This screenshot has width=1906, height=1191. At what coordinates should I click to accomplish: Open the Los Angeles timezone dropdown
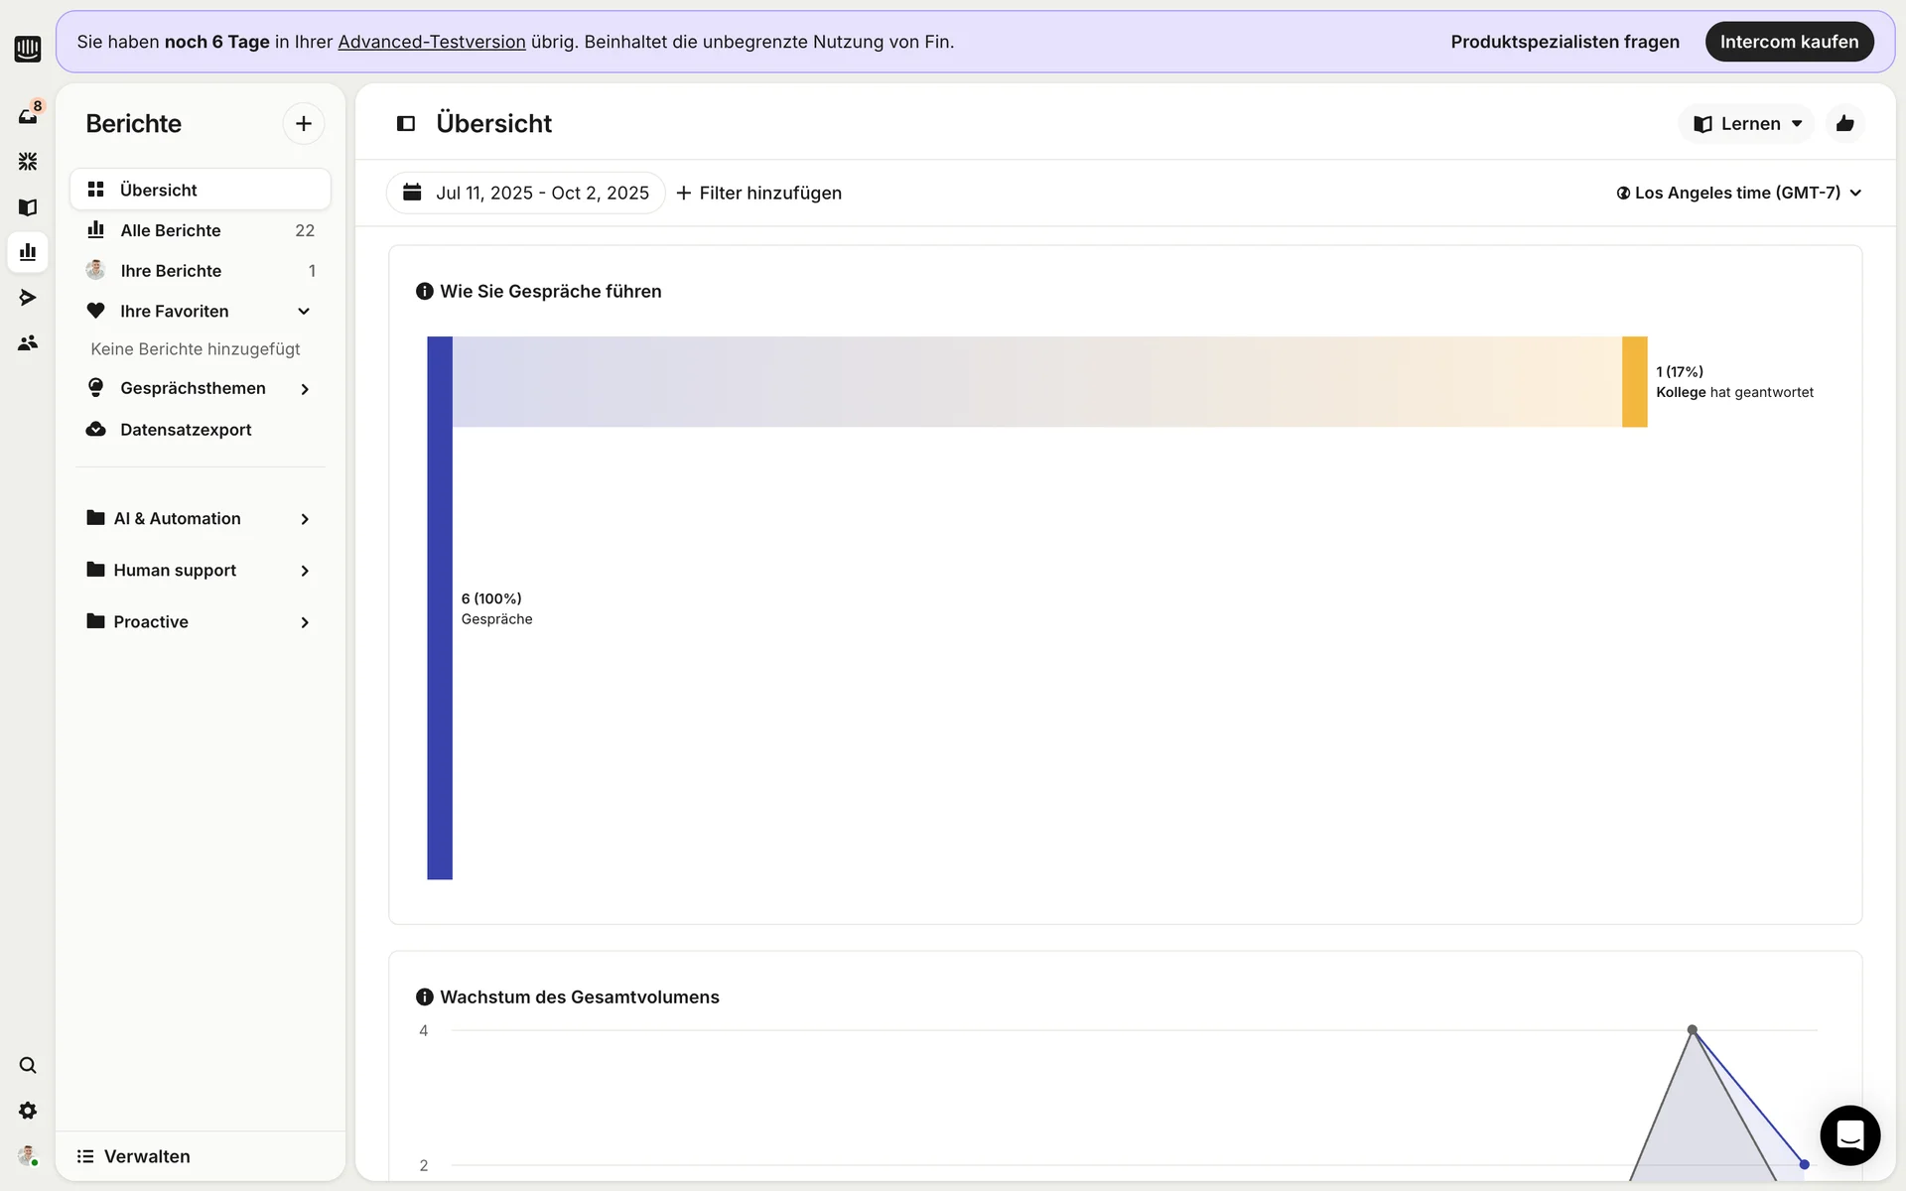1738,193
